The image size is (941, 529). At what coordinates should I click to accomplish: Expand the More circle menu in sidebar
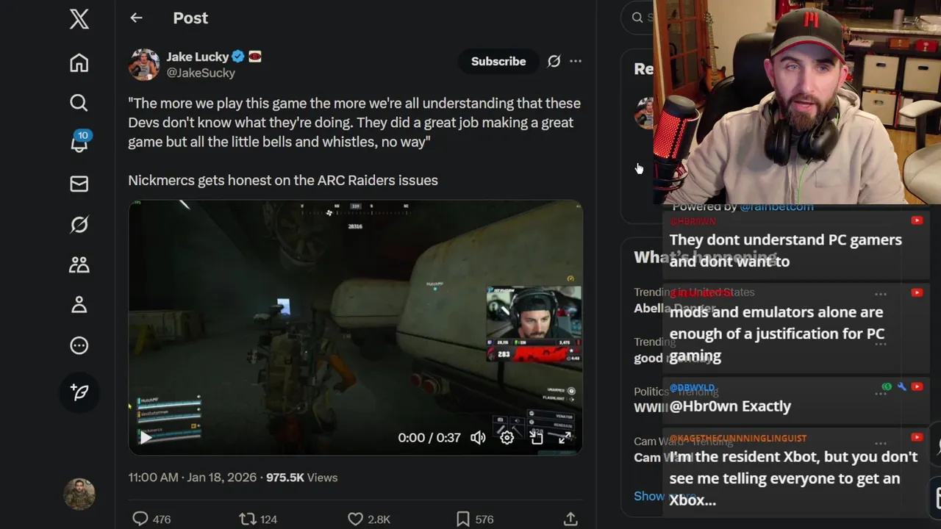[79, 345]
